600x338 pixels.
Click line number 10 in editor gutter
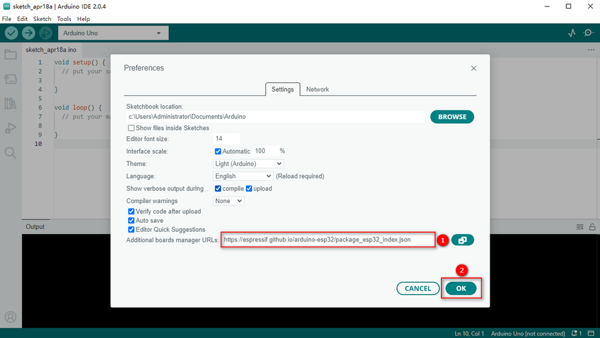point(38,144)
